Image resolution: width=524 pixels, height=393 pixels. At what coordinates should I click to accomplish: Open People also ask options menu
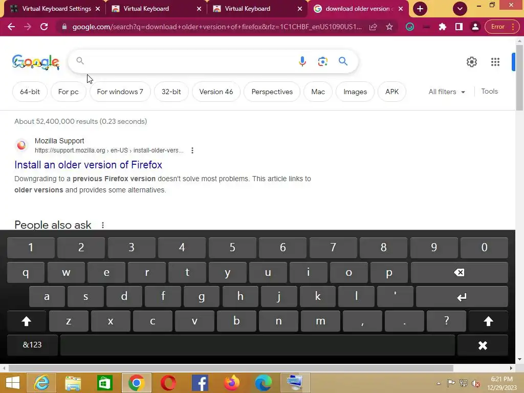point(103,225)
